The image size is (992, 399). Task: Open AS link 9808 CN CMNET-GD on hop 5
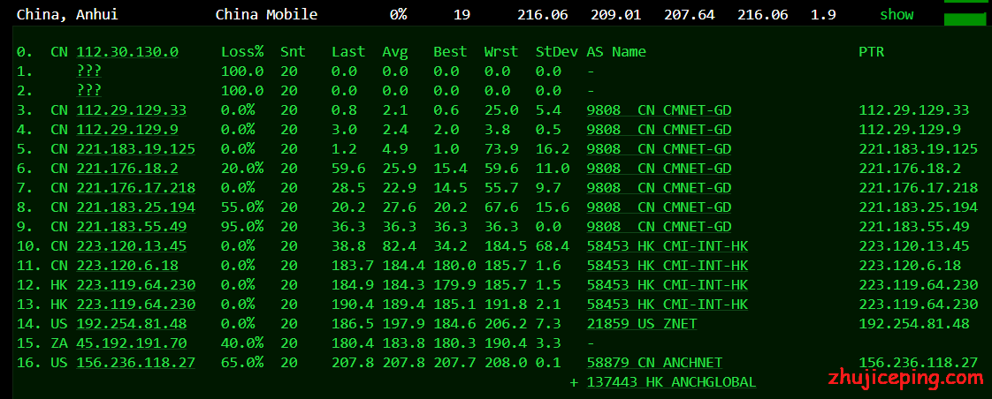coord(659,149)
